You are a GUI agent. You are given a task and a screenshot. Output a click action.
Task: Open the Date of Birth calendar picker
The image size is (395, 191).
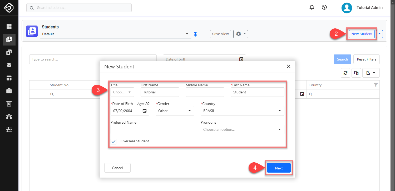pos(145,111)
